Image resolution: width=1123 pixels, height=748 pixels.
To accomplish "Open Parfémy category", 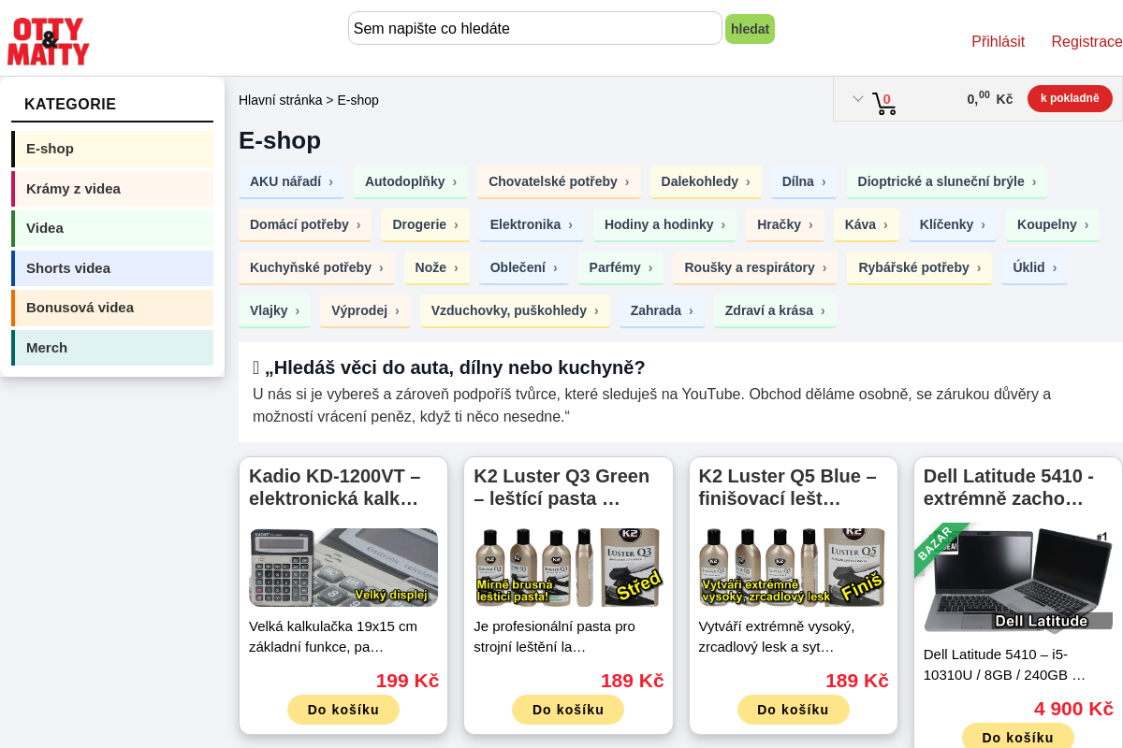I will tap(620, 267).
